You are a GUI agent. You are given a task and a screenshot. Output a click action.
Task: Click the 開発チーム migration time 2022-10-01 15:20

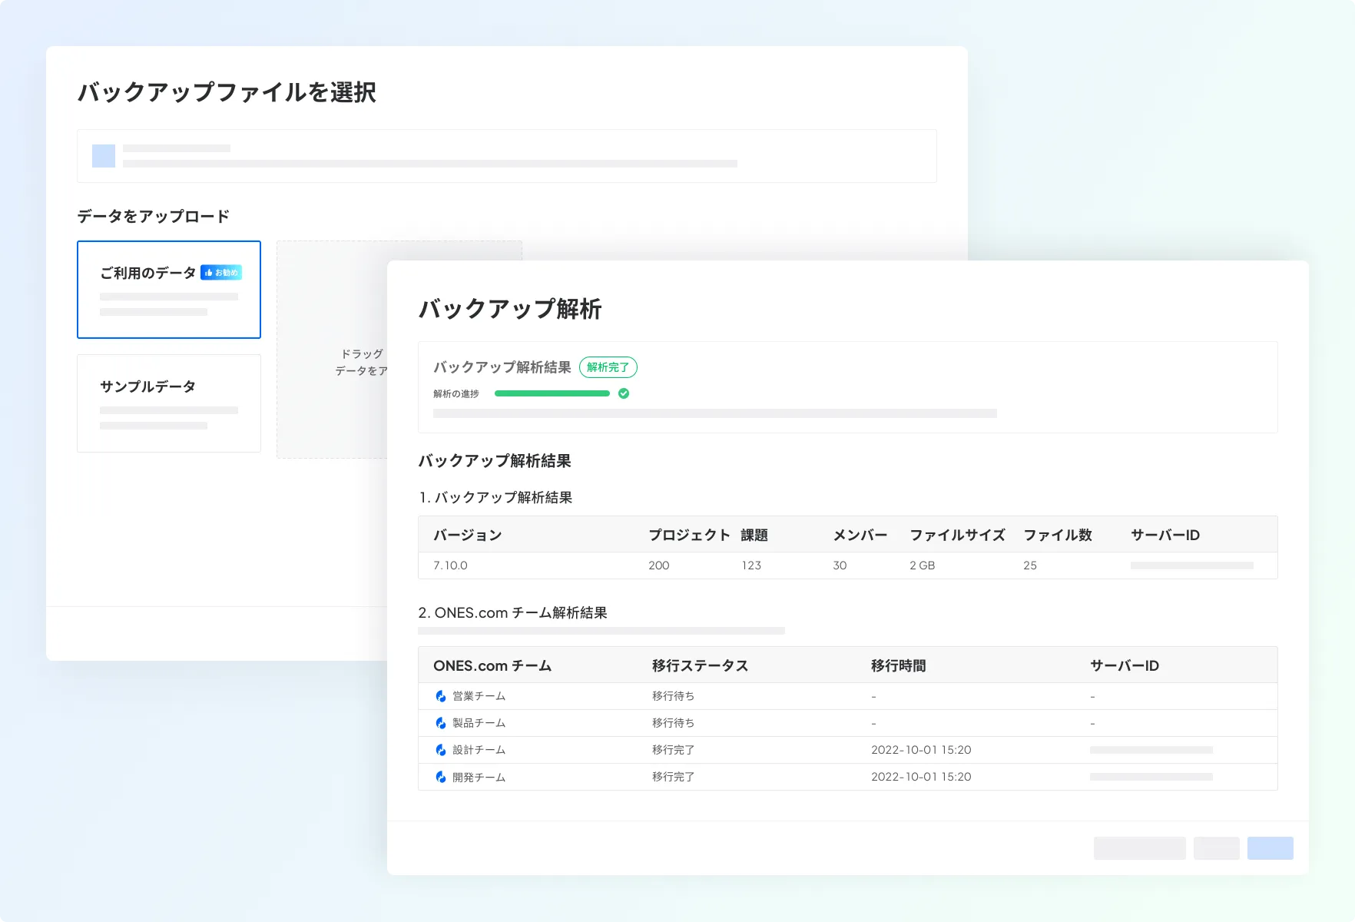(921, 777)
